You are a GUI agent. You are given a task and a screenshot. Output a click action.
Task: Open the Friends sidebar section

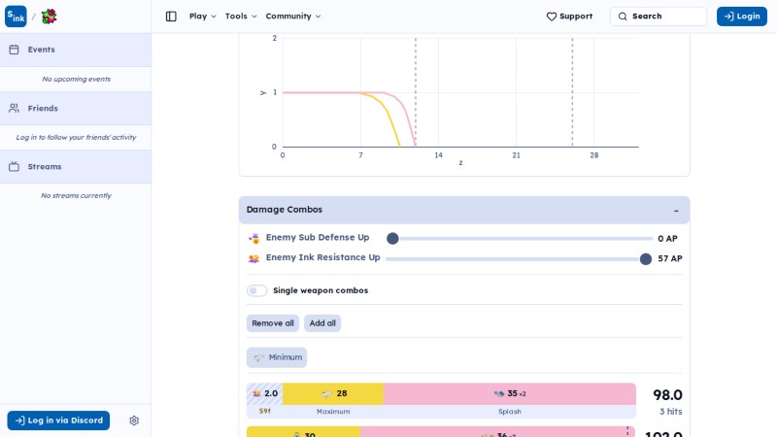coord(76,108)
